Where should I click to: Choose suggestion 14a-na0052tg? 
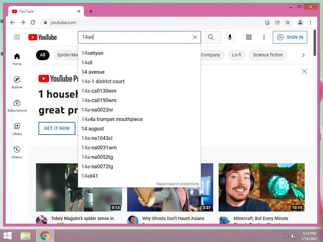139,157
